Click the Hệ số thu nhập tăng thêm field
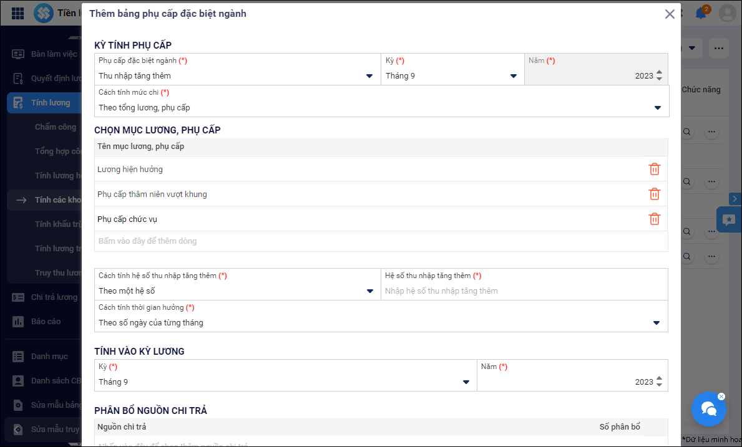Screen dimensions: 742x447 523,291
